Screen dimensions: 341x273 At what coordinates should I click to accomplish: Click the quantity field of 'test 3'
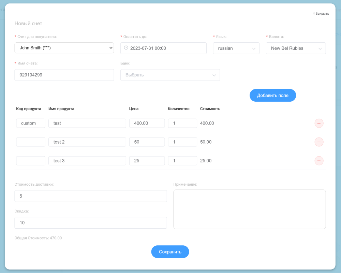[182, 161]
